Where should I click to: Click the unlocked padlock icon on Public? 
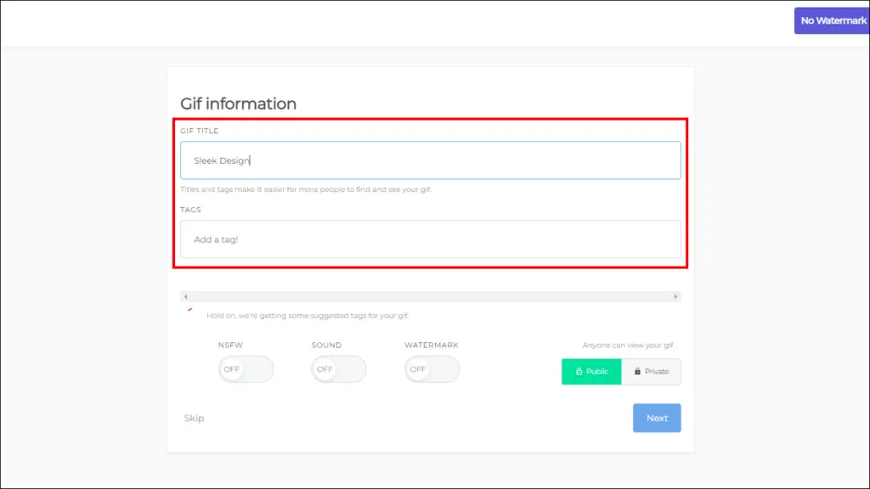click(579, 372)
